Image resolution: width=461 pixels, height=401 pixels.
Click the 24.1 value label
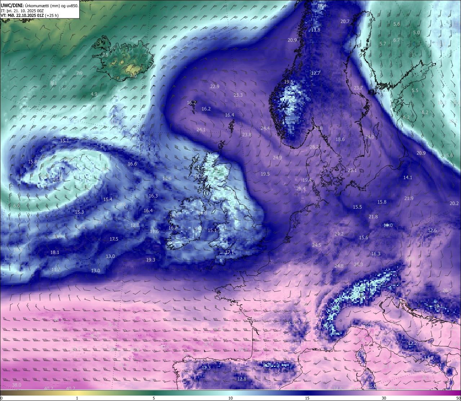(x=201, y=130)
